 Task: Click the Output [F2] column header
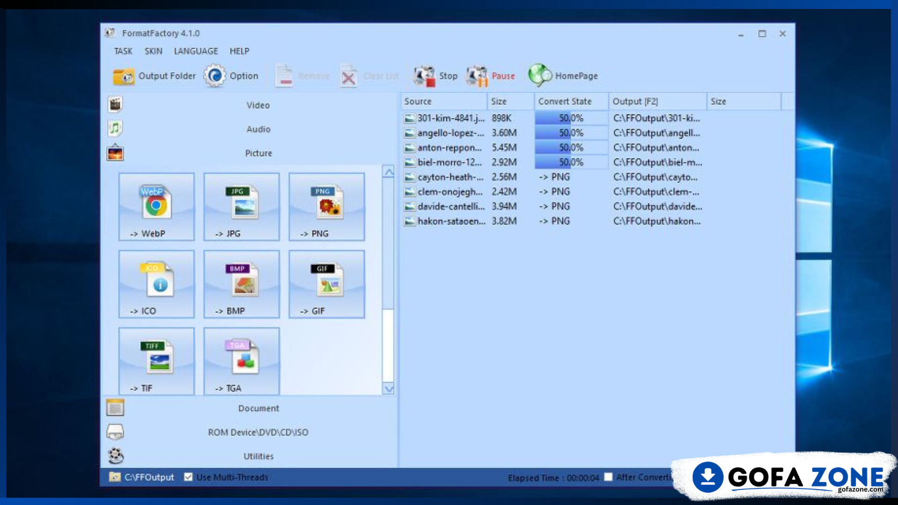click(x=658, y=101)
